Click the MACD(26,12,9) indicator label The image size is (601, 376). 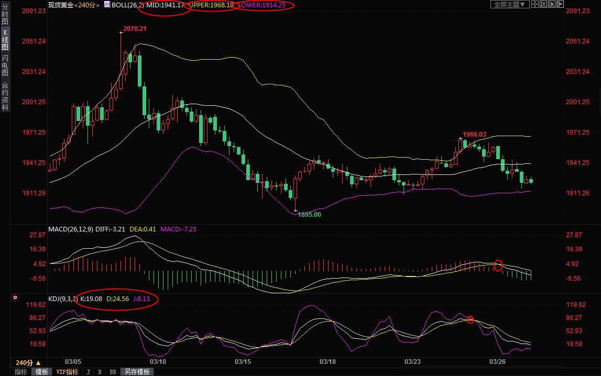(x=70, y=229)
